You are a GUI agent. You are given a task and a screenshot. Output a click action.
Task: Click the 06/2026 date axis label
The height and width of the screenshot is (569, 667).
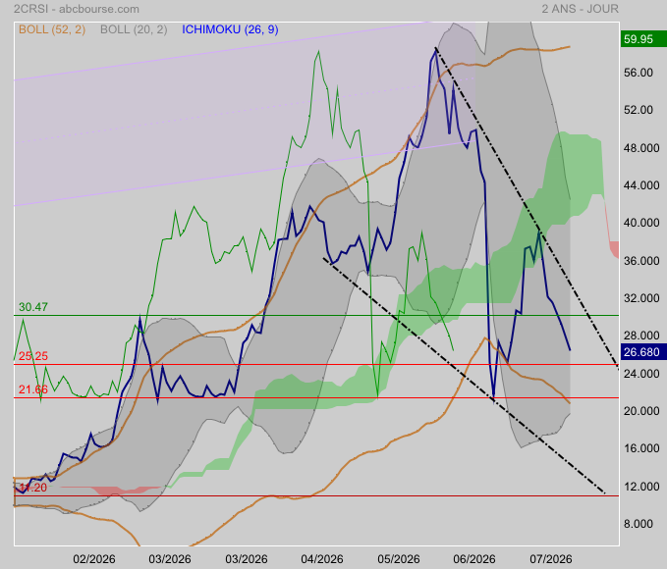click(x=474, y=559)
